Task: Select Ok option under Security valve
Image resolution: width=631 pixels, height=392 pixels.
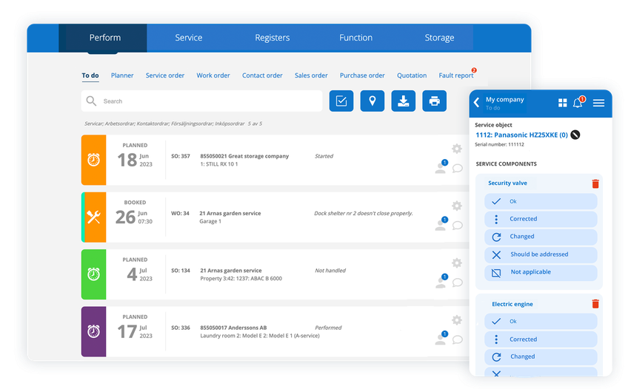Action: (x=541, y=201)
